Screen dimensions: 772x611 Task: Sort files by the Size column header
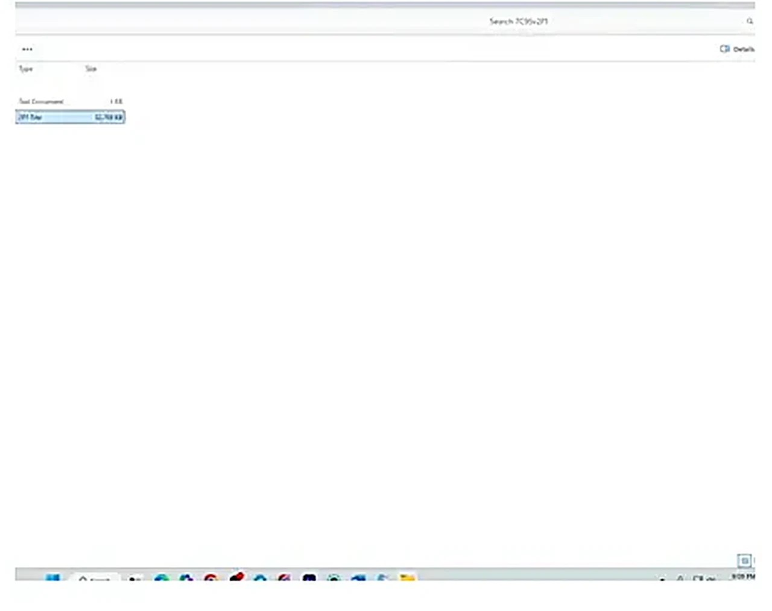(x=90, y=69)
